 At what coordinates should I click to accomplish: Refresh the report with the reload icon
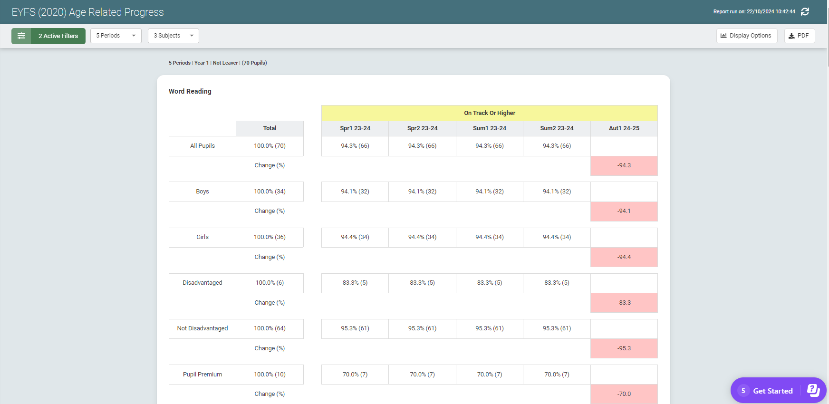[805, 12]
